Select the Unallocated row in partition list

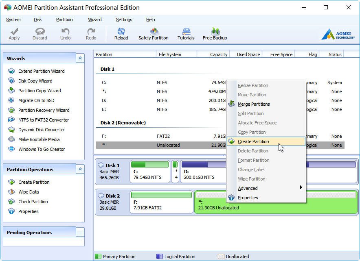pyautogui.click(x=161, y=145)
